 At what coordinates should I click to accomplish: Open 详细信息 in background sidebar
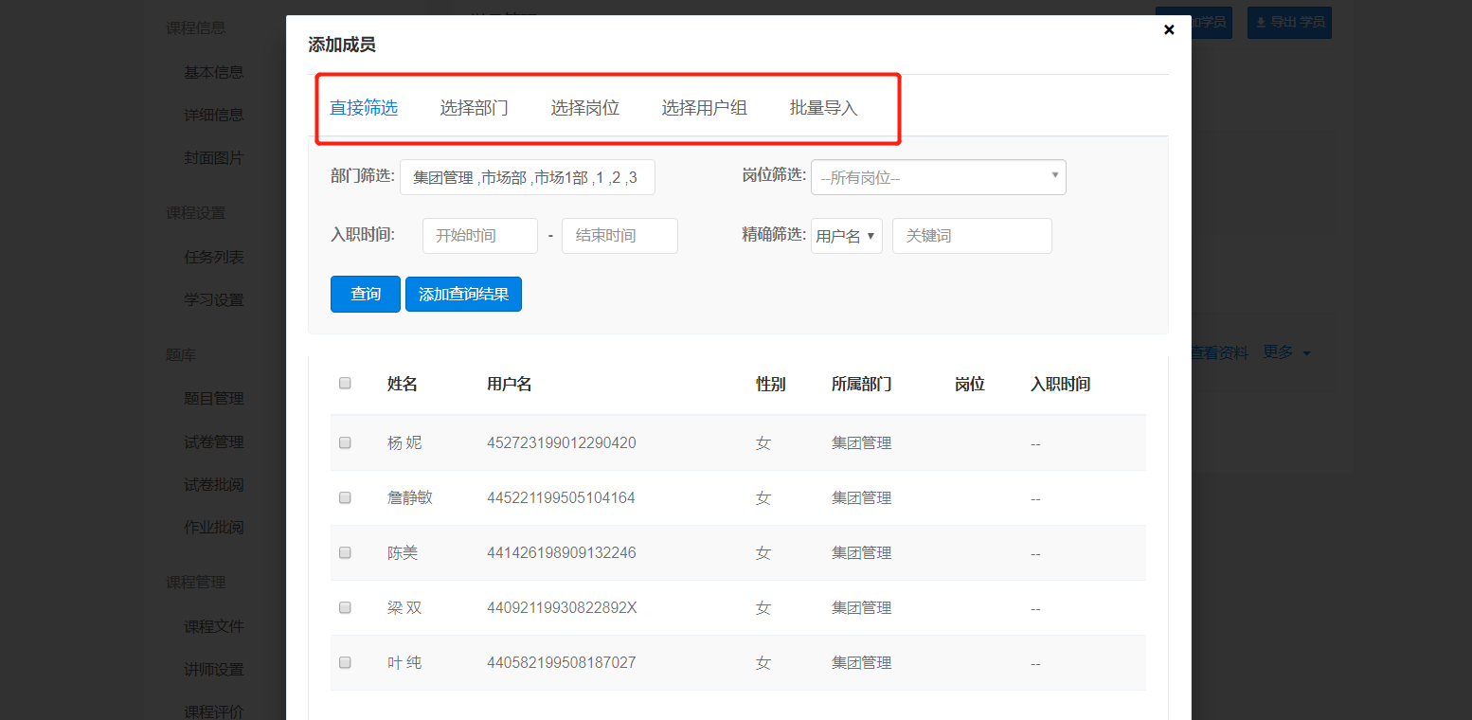click(x=214, y=115)
